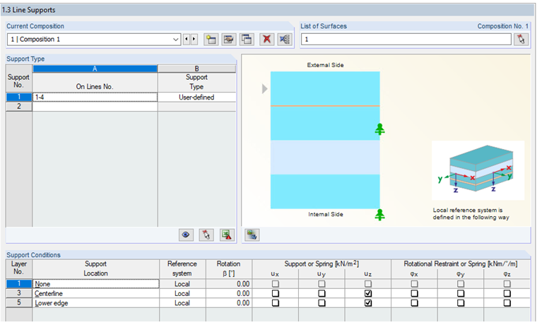Create a new composition with the toolbar icon
537x325 pixels.
pos(211,40)
